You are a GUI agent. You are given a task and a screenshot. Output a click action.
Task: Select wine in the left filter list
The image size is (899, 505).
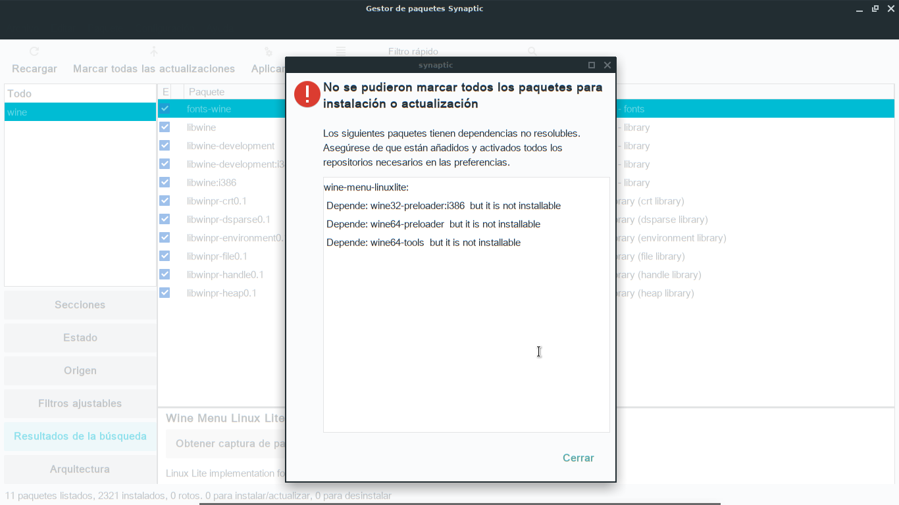(80, 112)
